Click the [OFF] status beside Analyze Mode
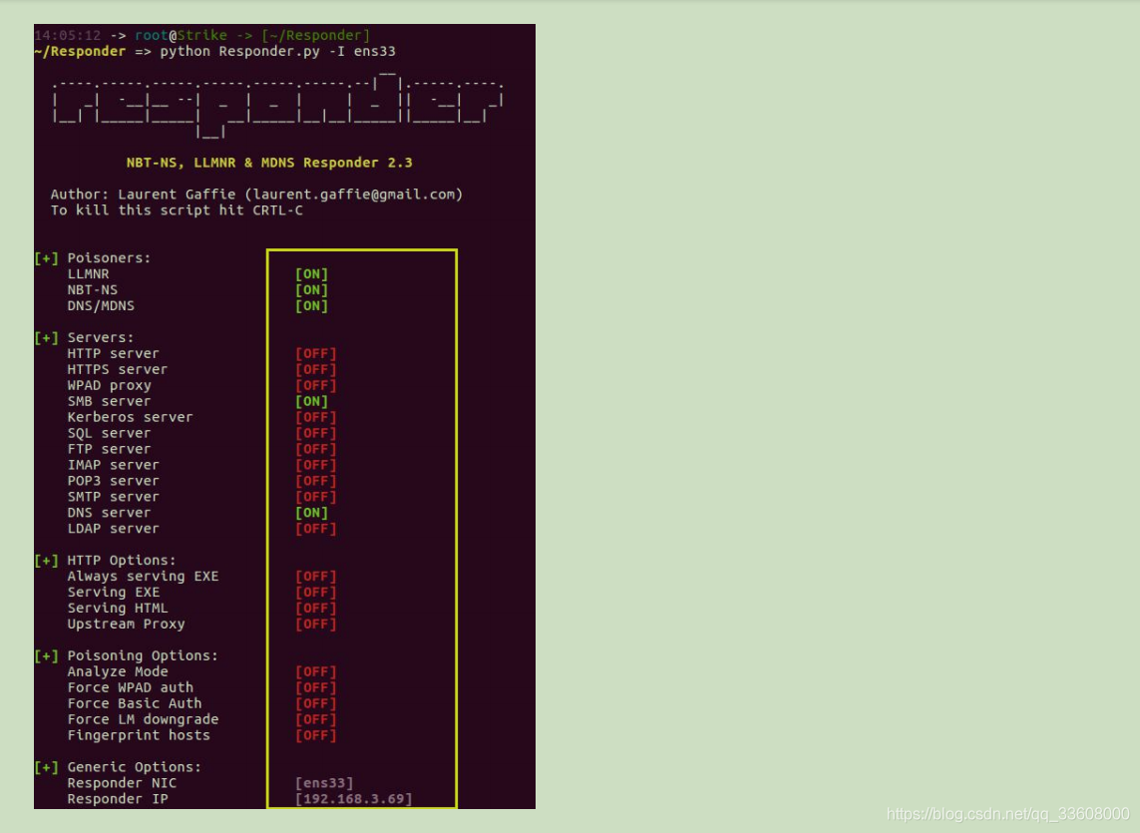 tap(315, 671)
